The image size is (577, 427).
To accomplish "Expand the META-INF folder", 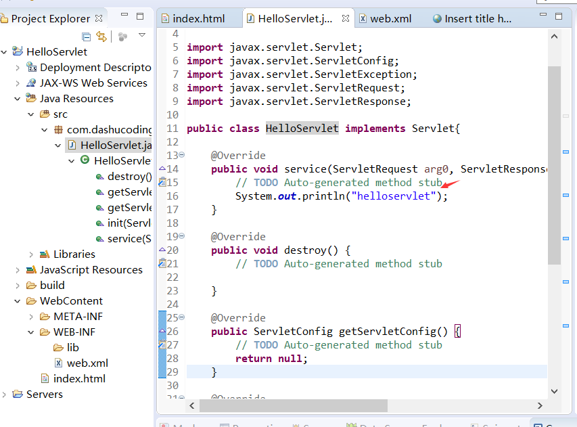I will 31,317.
